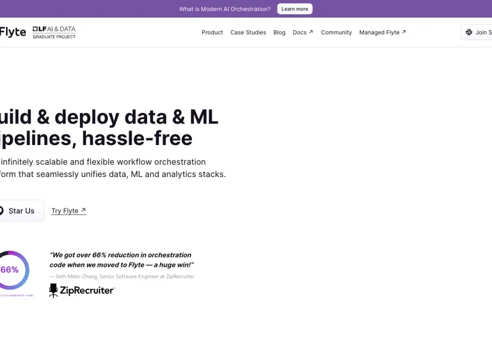Viewport: 492px width, 354px height.
Task: Click the GitHub icon on Star Us button
Action: 1,211
